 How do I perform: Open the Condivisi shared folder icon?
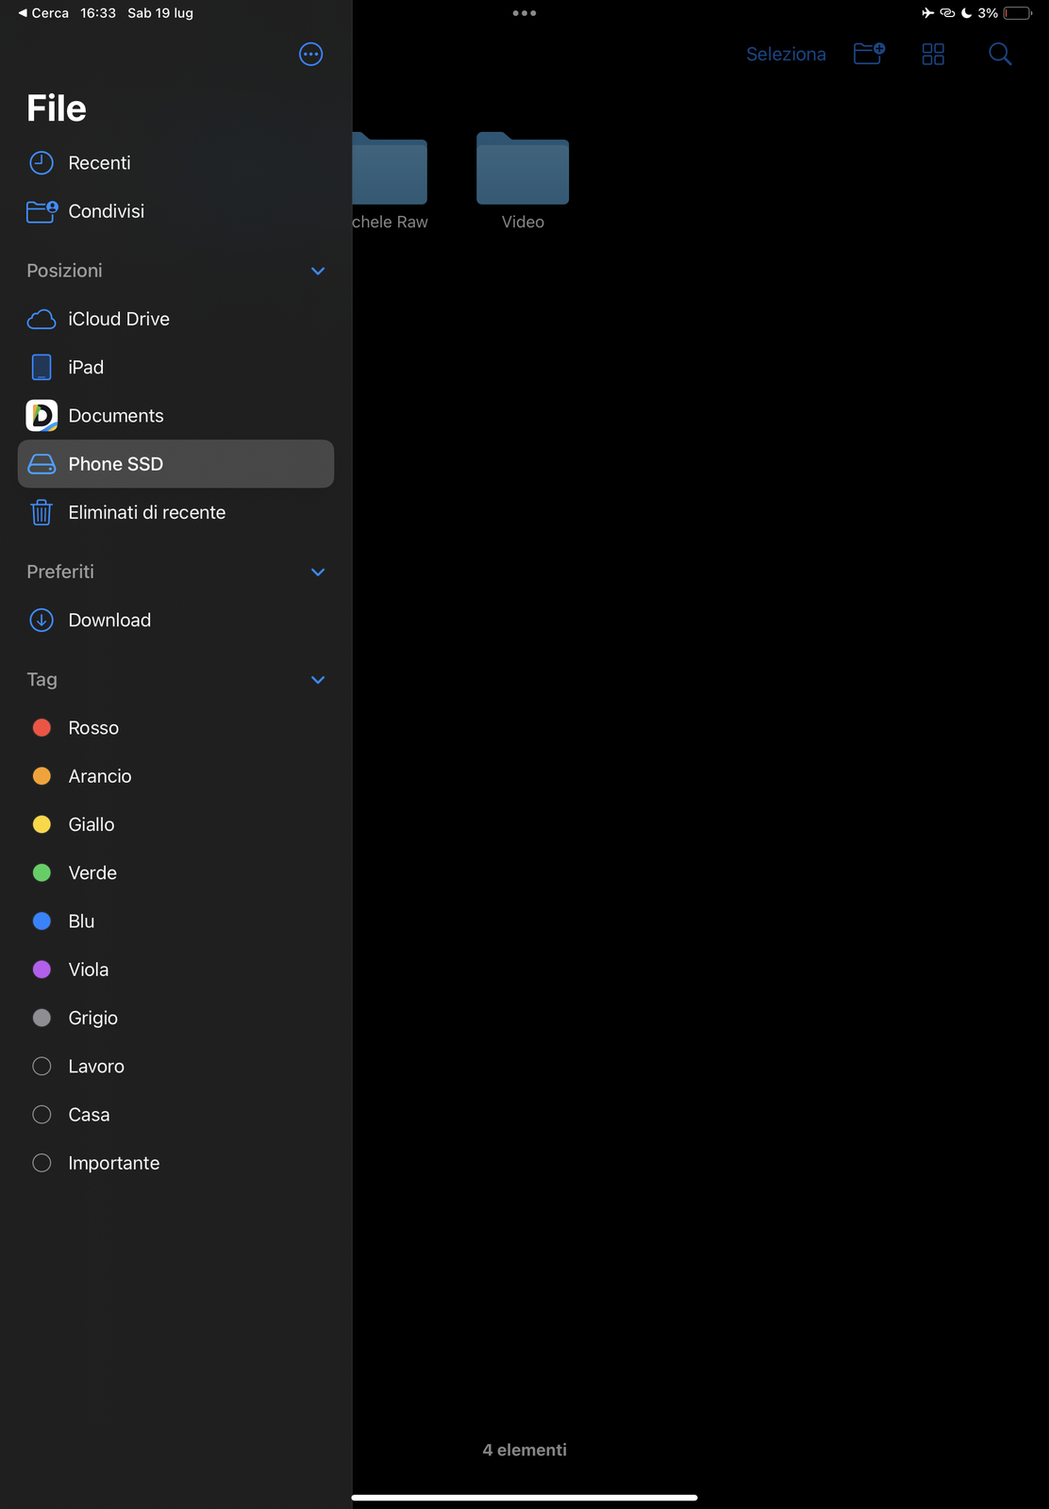(42, 211)
